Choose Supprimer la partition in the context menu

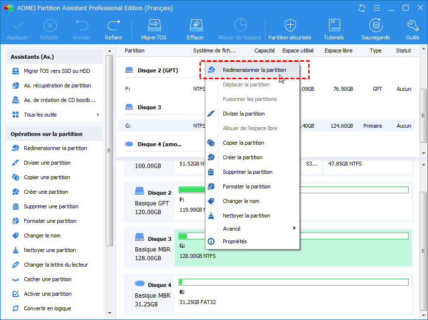pos(252,172)
